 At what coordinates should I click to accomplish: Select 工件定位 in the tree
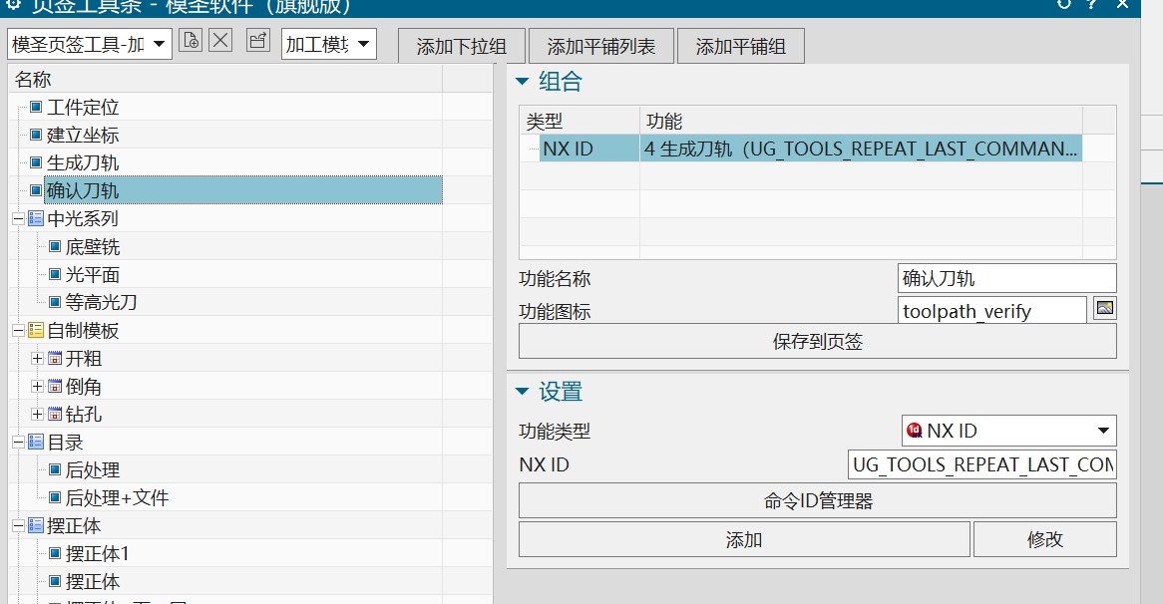[83, 108]
